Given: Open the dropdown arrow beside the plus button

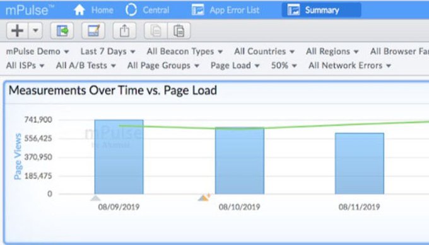Looking at the screenshot, I should tap(35, 30).
